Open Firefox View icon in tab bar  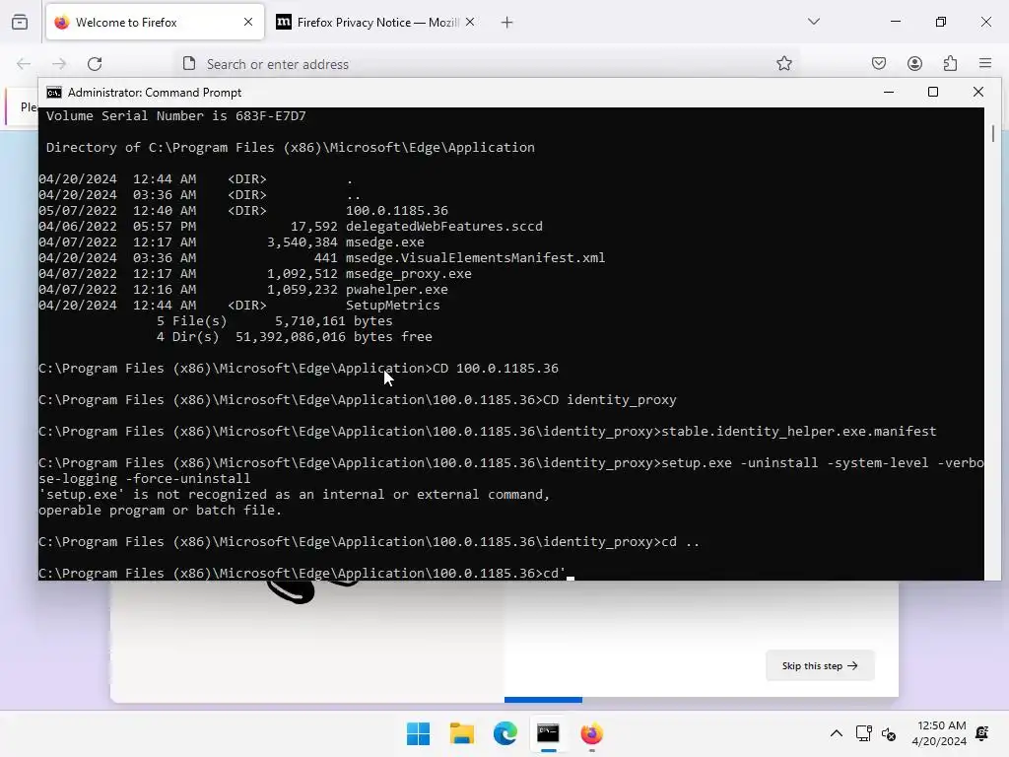(x=20, y=22)
